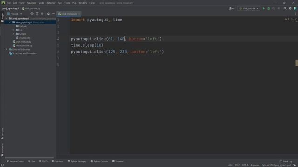Open the Refactor menu
This screenshot has height=167, width=298.
(51, 3)
